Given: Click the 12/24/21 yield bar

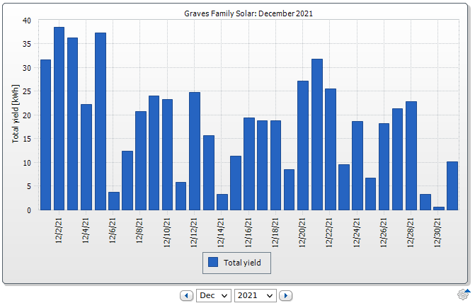Looking at the screenshot, I should click(x=357, y=165).
